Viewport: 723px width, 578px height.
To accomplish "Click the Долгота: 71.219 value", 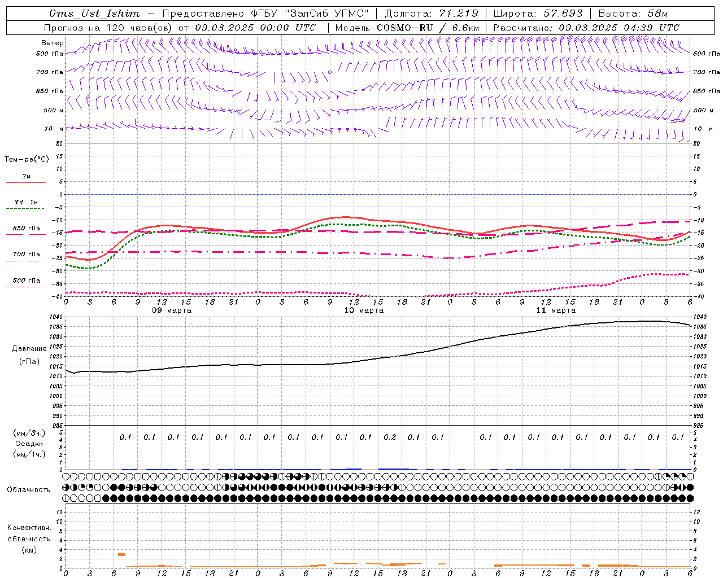I will coord(432,14).
